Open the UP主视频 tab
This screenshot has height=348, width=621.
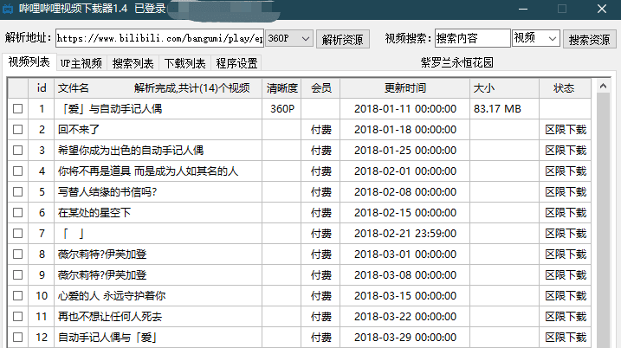pyautogui.click(x=81, y=63)
